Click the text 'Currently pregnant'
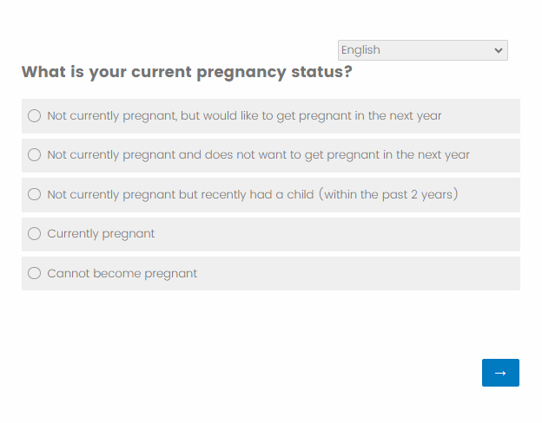Image resolution: width=542 pixels, height=423 pixels. tap(101, 234)
